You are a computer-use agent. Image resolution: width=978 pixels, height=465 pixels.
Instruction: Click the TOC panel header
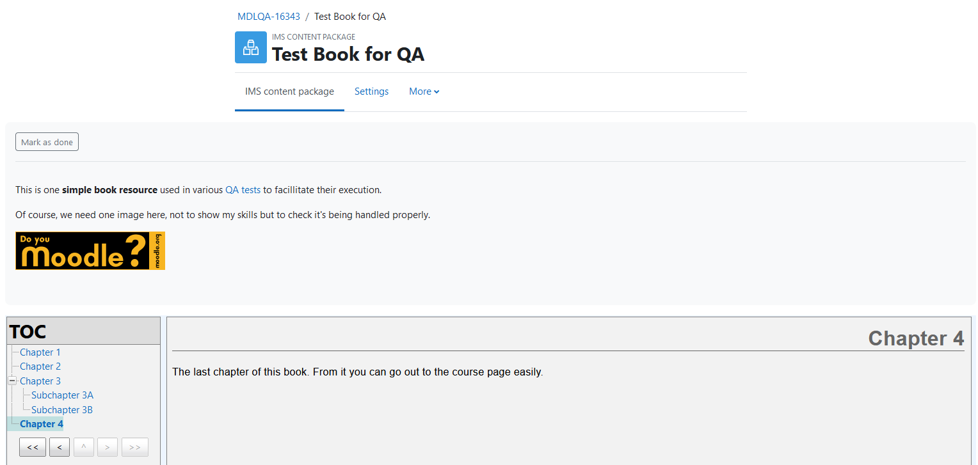[83, 331]
